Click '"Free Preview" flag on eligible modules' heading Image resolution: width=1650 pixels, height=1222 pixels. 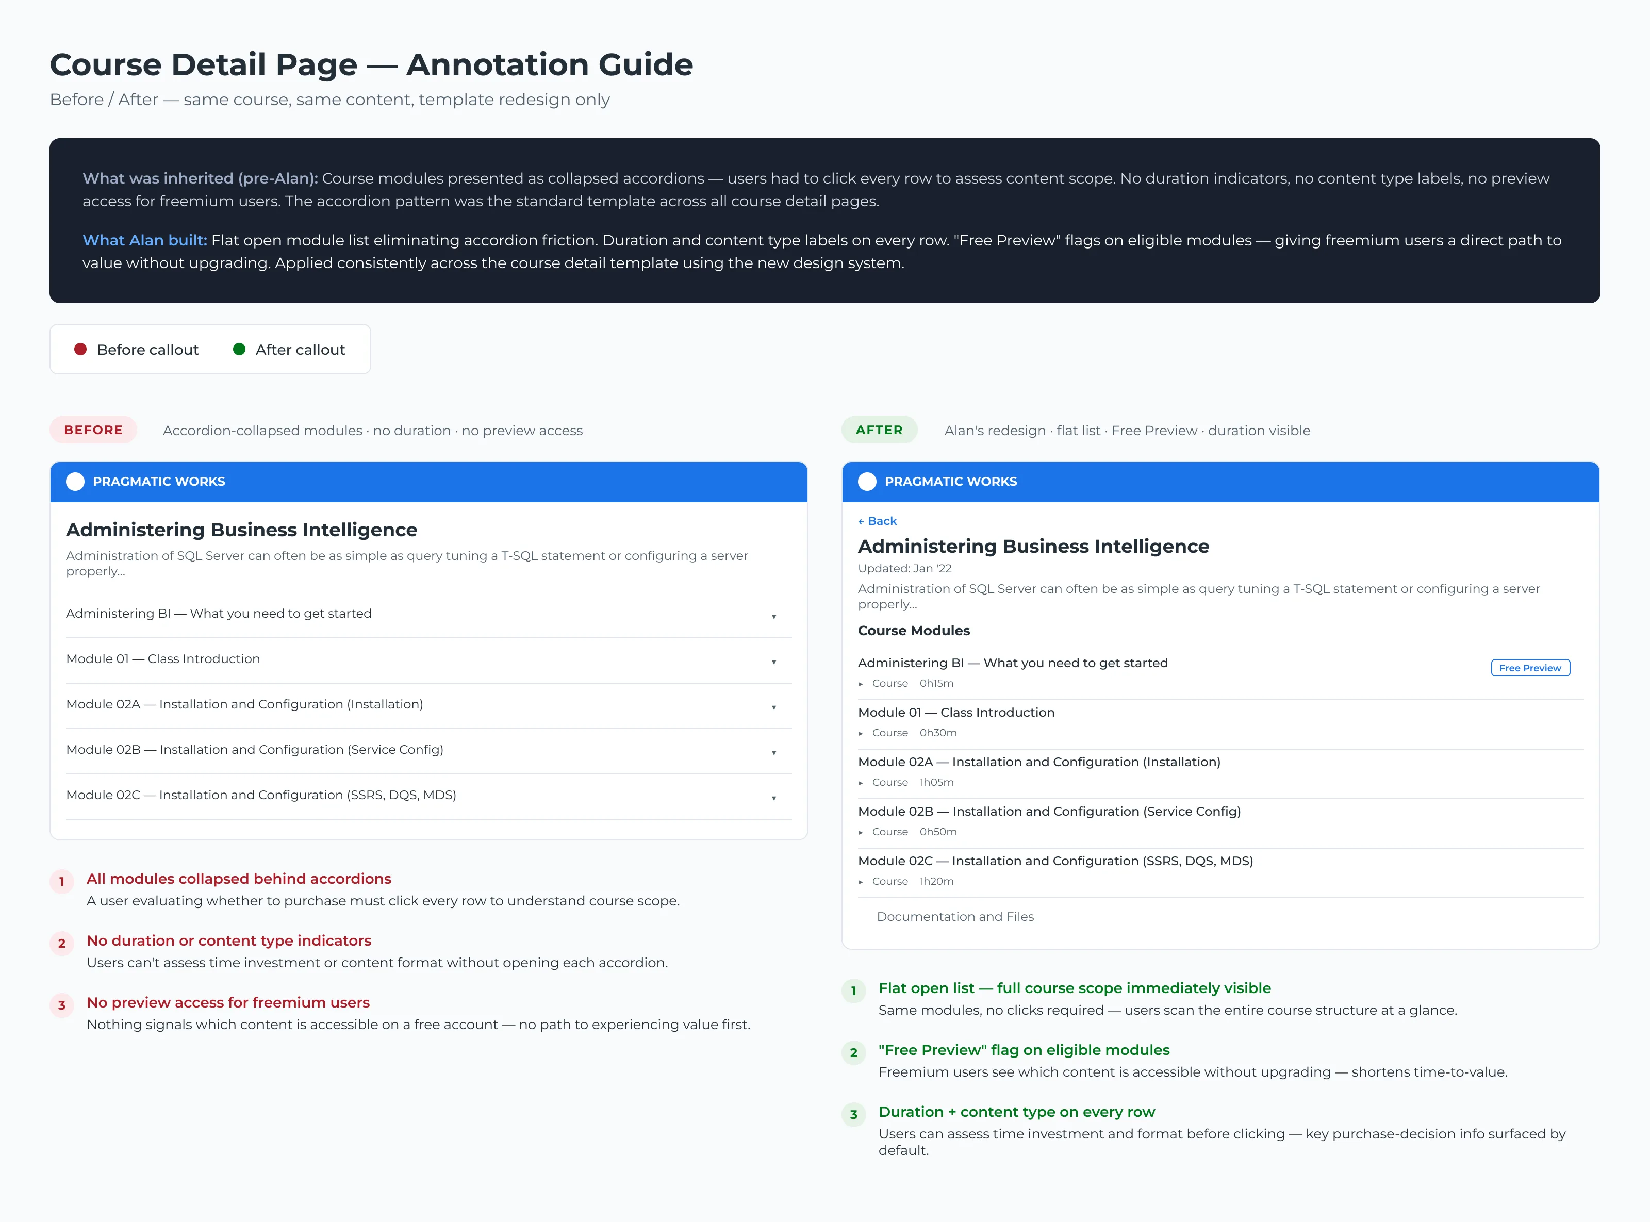click(x=1024, y=1050)
